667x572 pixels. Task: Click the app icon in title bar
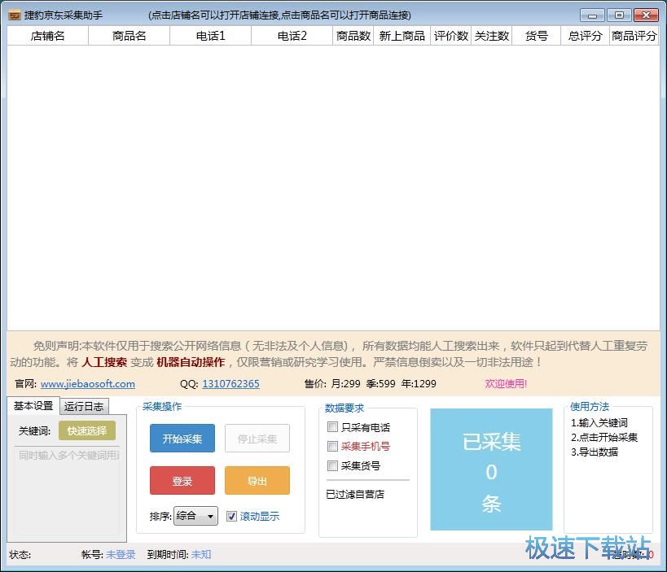14,15
